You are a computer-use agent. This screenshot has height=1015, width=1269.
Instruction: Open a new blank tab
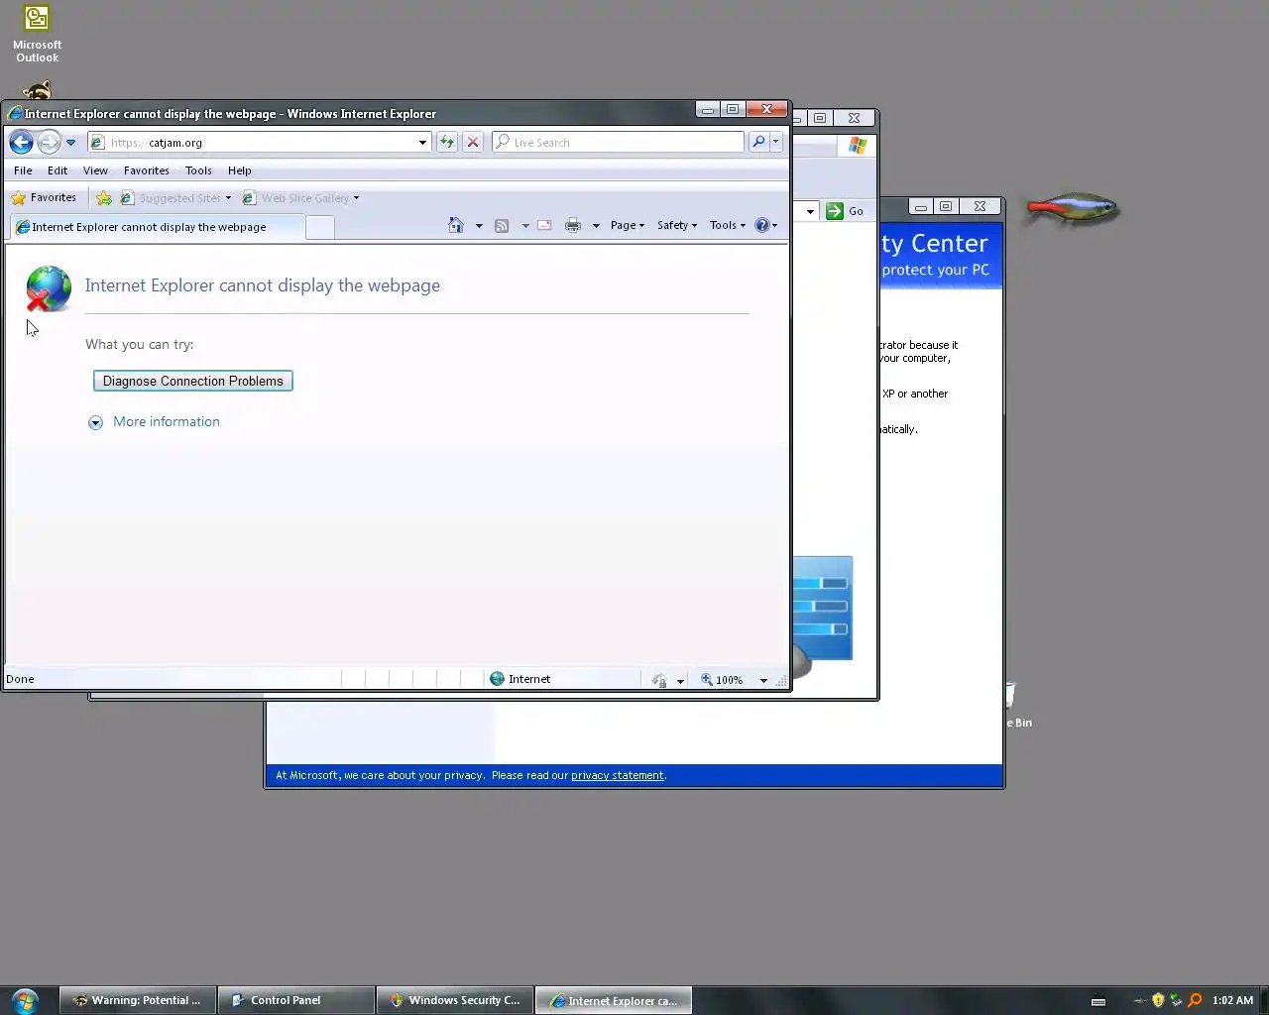point(319,228)
